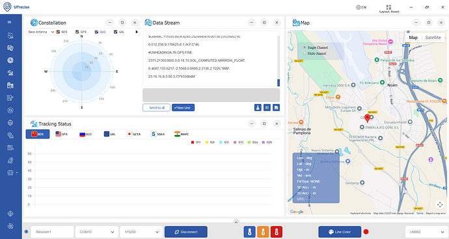The image size is (449, 239).
Task: Open the hamburger menu in sidebar
Action: [10, 22]
